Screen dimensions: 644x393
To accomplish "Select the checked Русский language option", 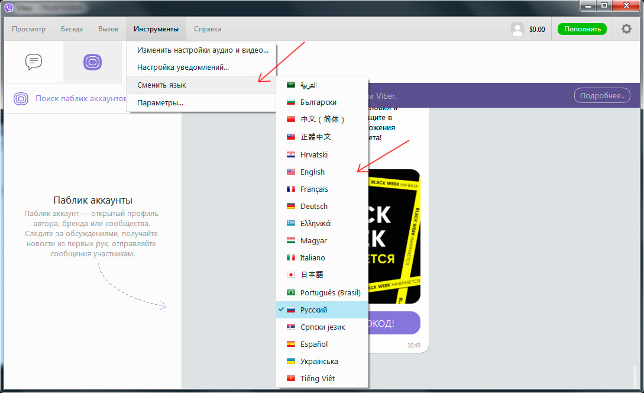I will coord(322,310).
